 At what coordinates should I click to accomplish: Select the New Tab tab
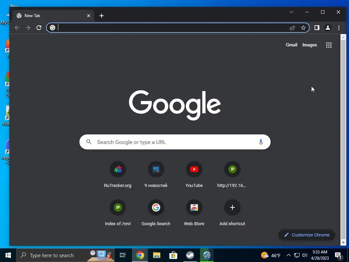[53, 16]
